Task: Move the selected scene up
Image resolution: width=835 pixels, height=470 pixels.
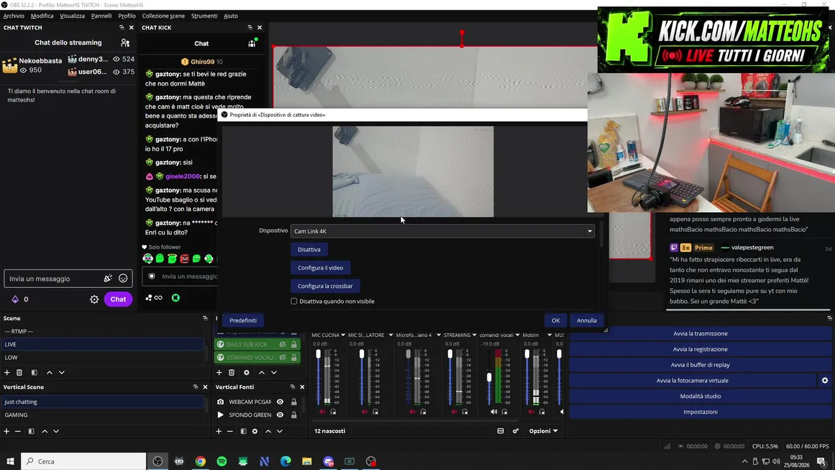Action: pyautogui.click(x=49, y=373)
